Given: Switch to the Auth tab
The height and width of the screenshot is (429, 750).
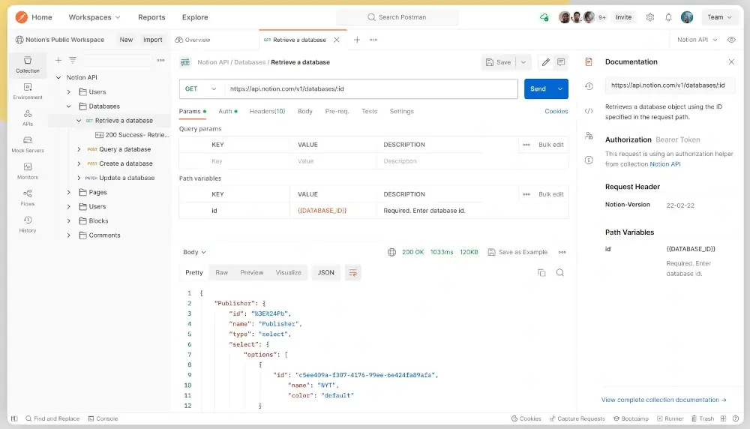Looking at the screenshot, I should 228,112.
